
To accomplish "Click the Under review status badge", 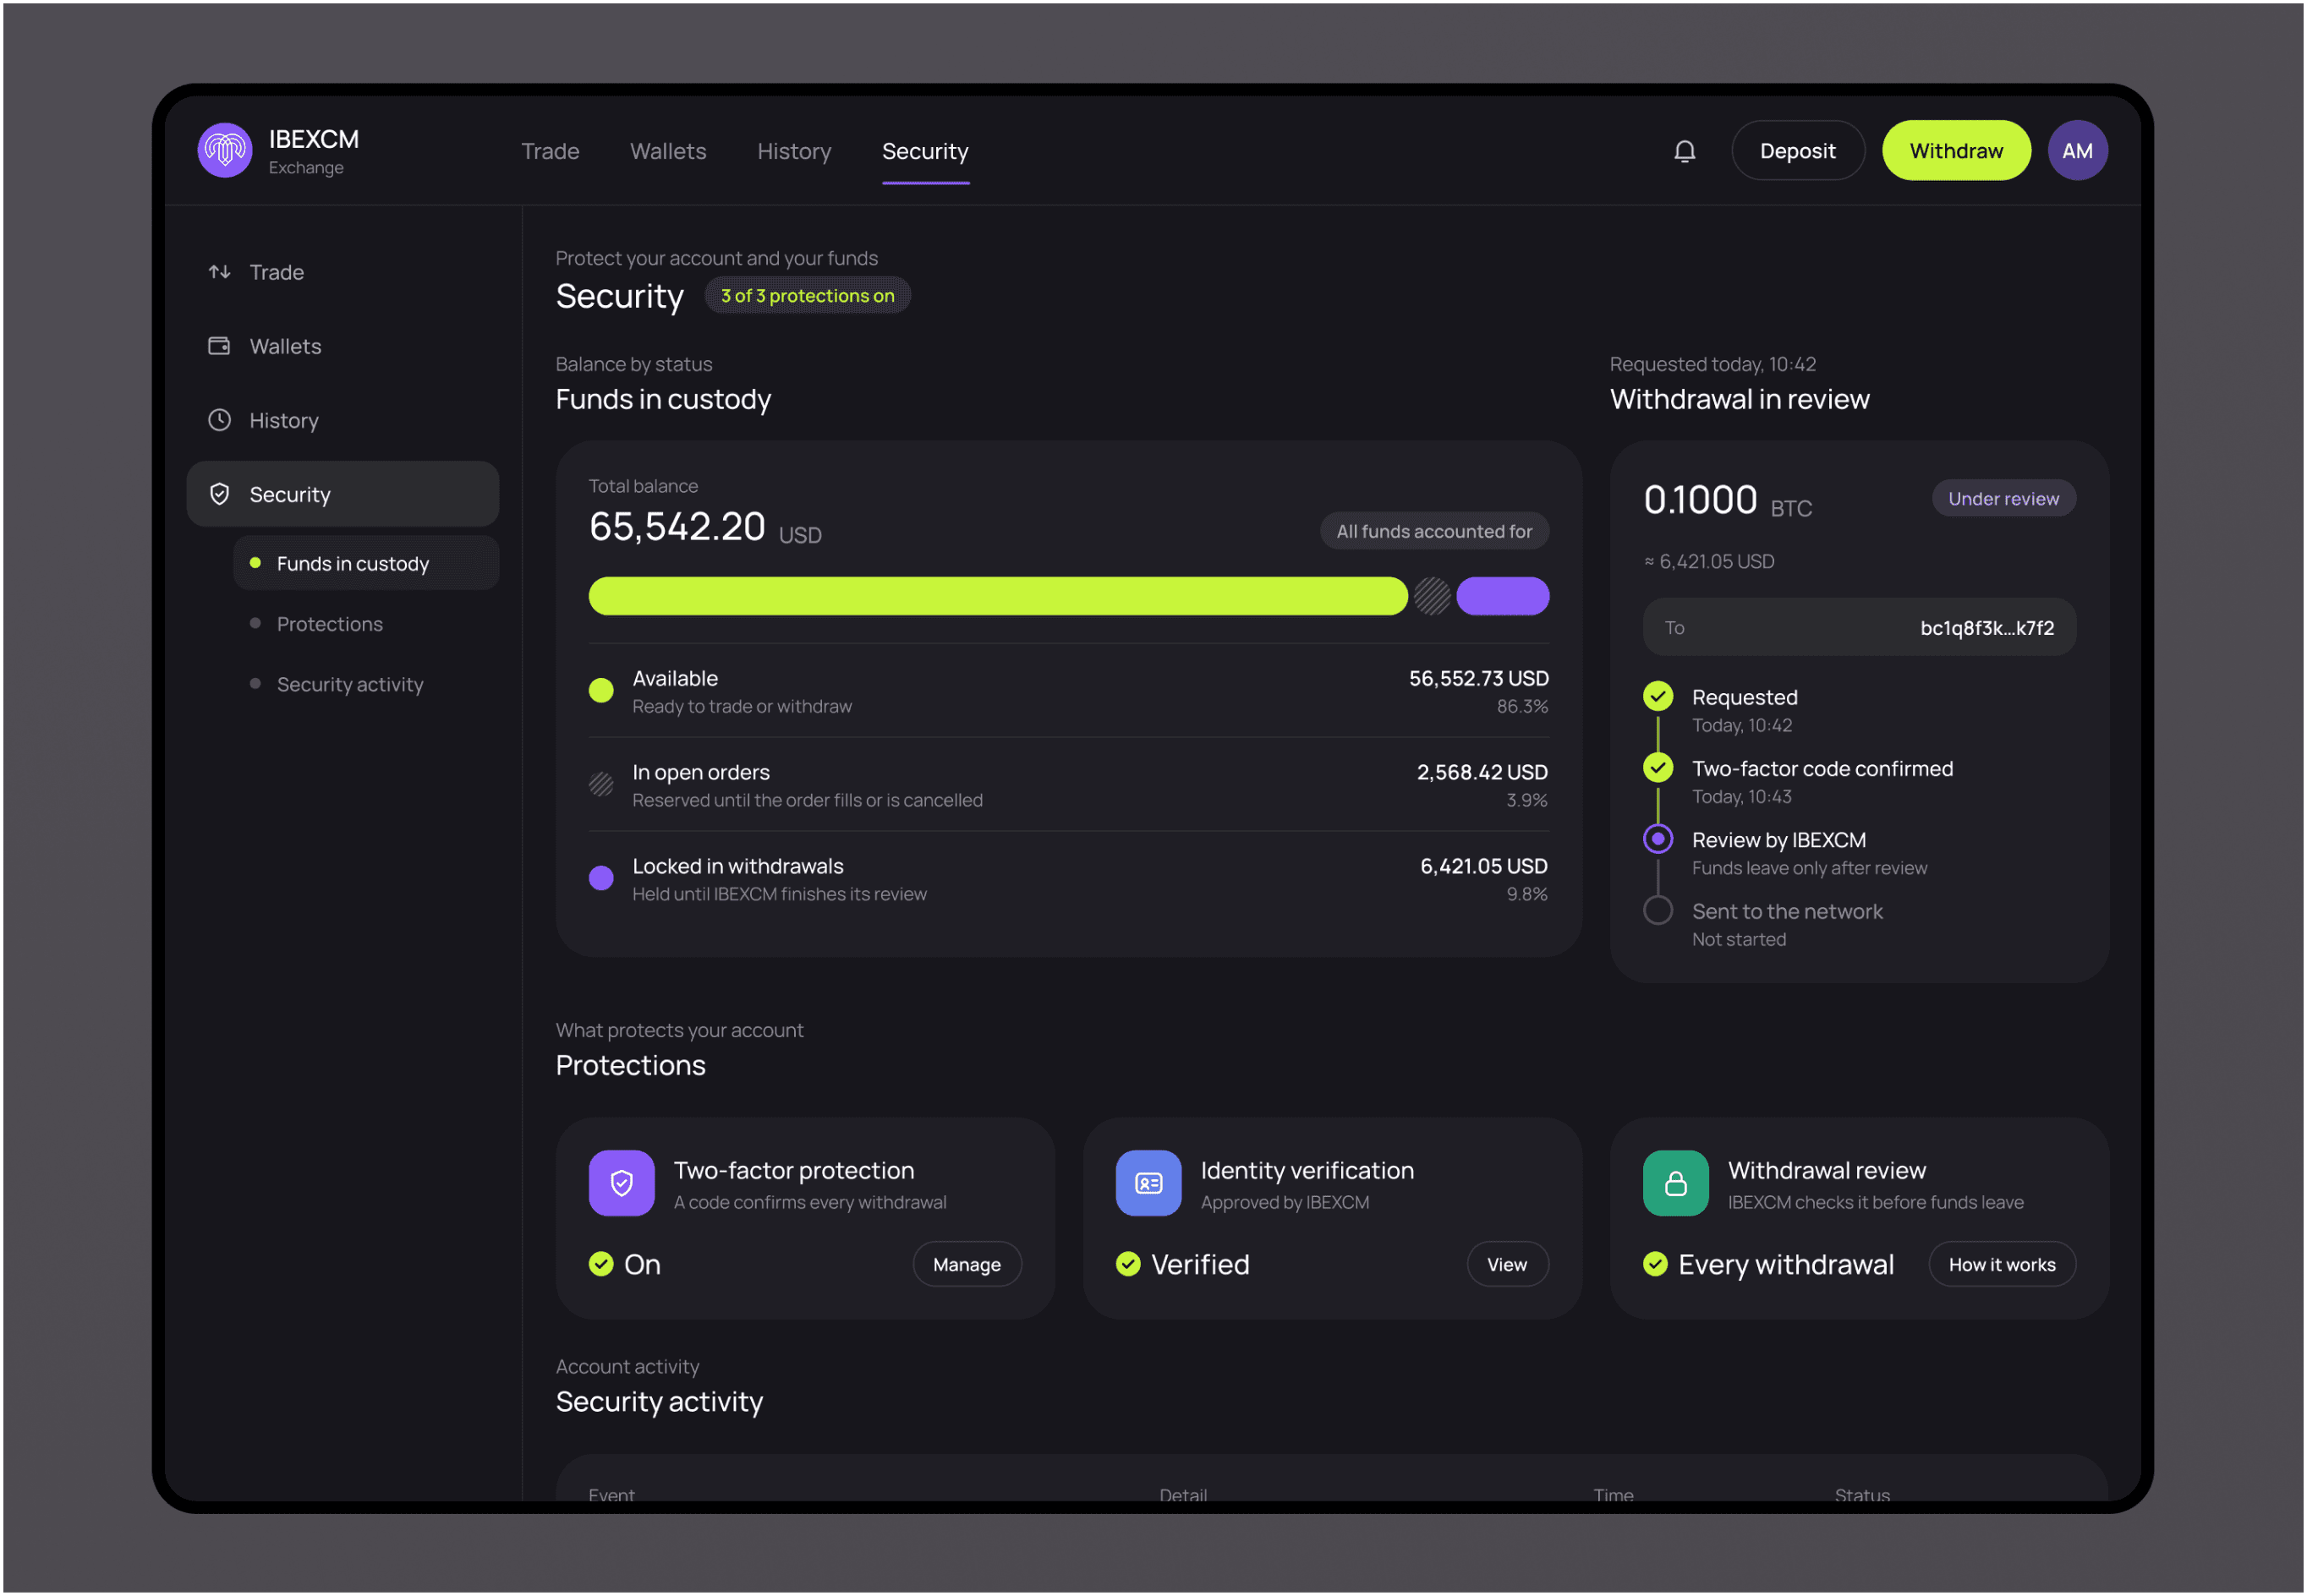I will tap(2003, 498).
